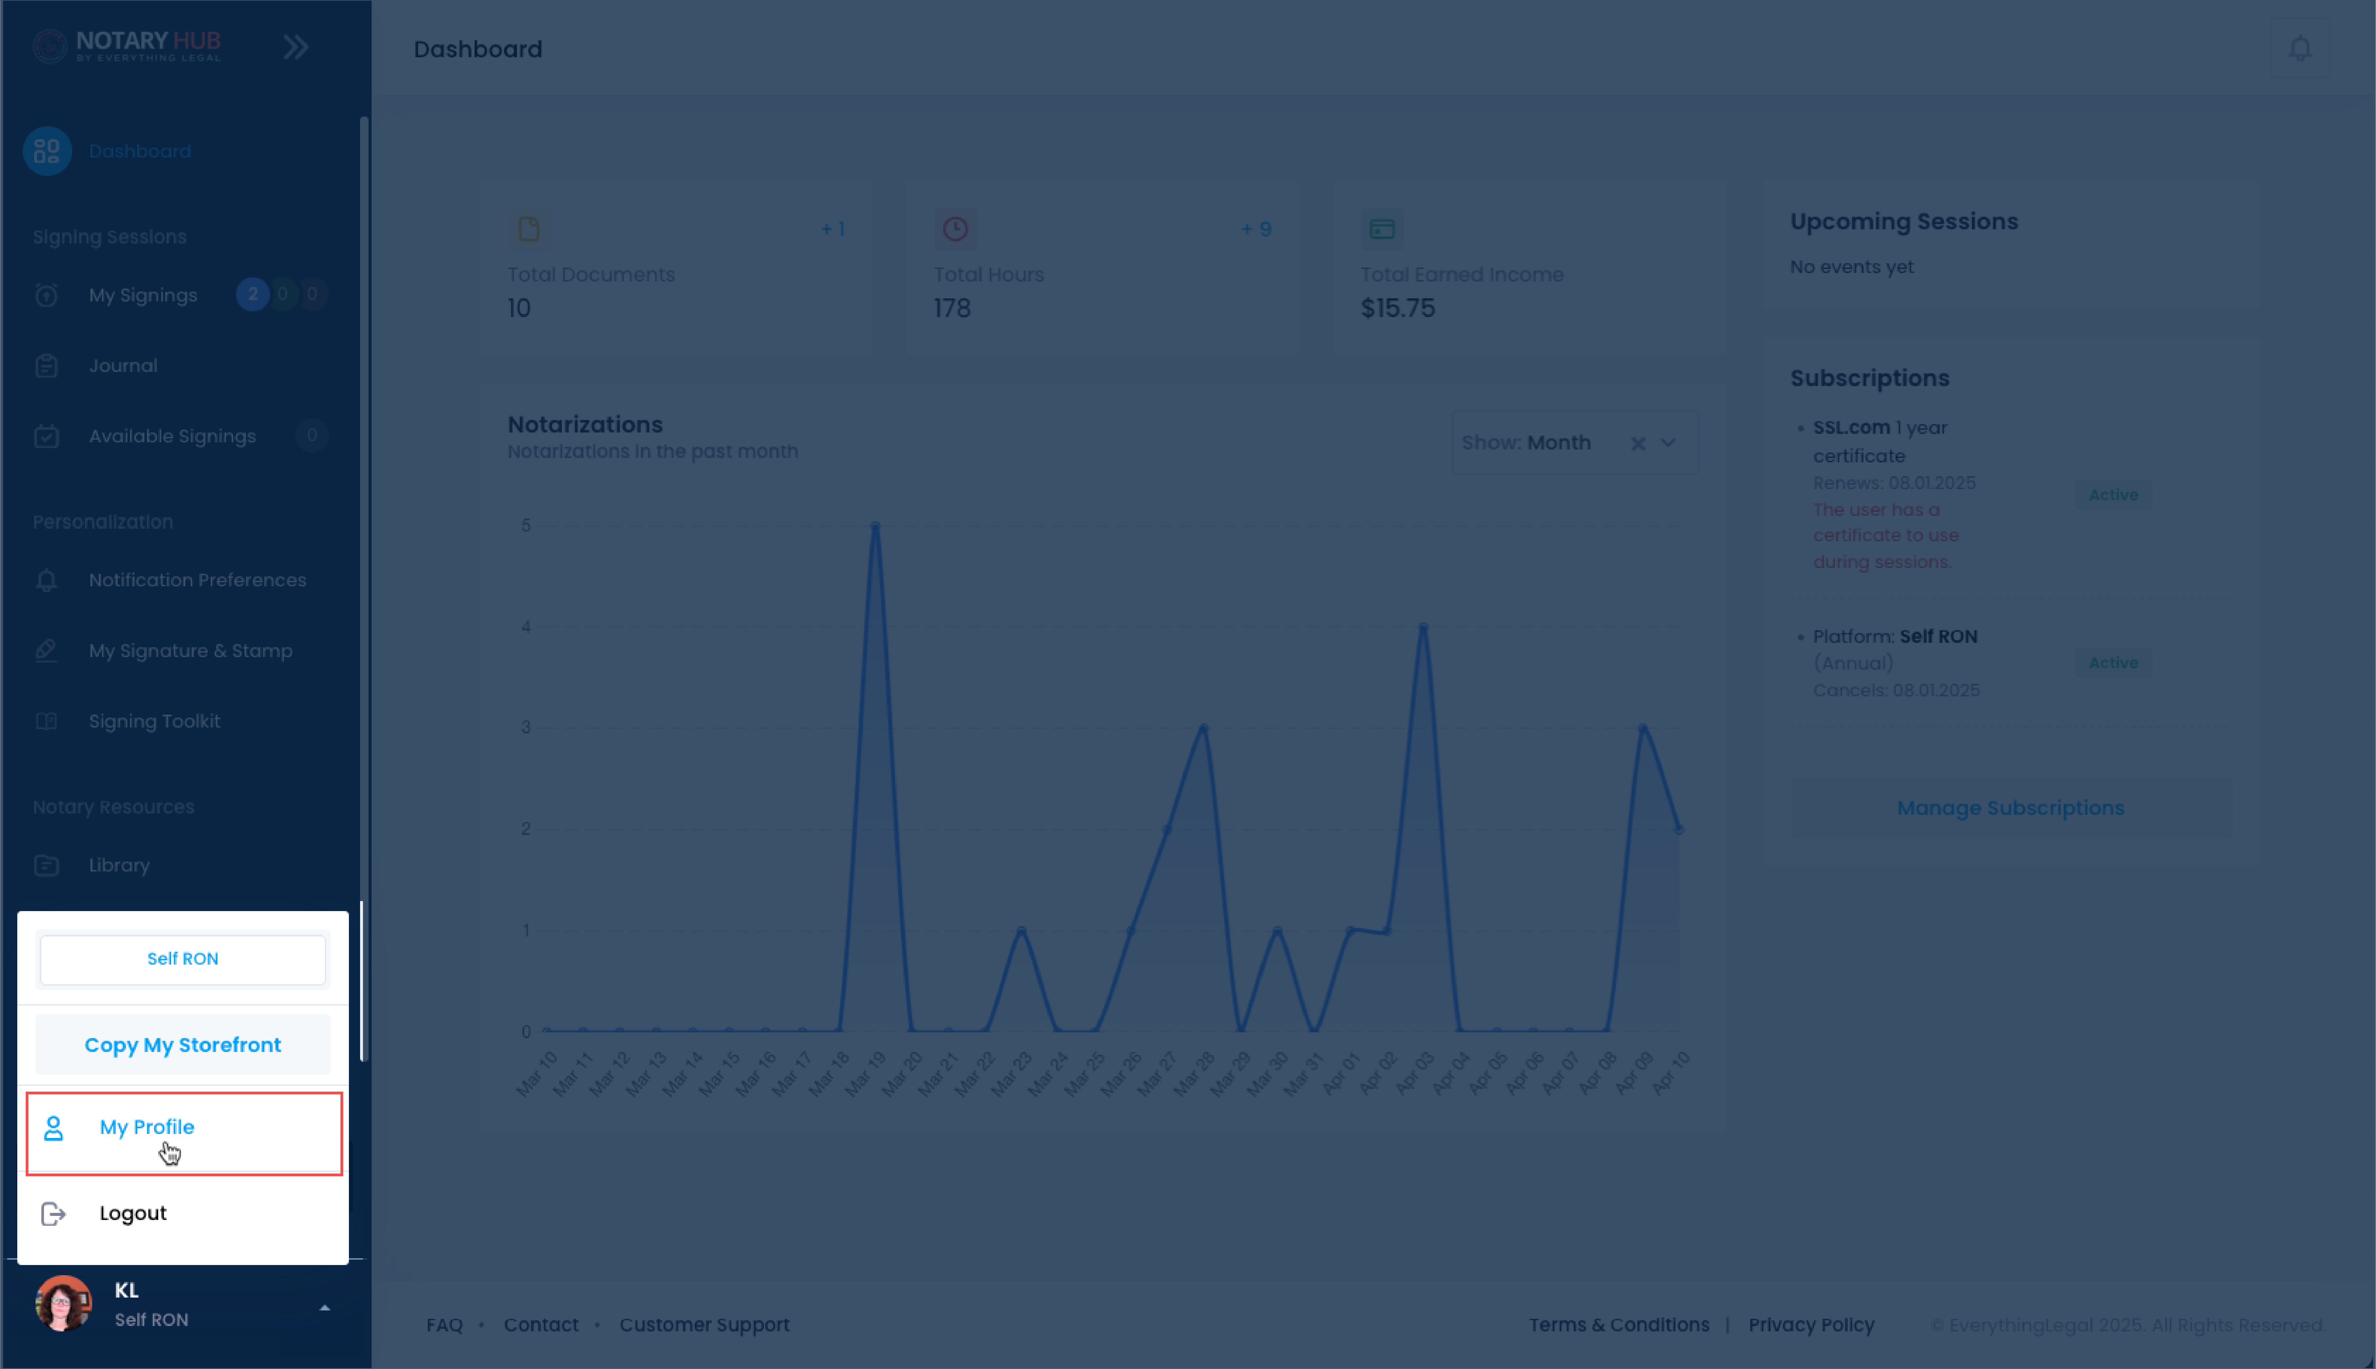Click the My Profile person icon
This screenshot has height=1369, width=2376.
pyautogui.click(x=54, y=1128)
